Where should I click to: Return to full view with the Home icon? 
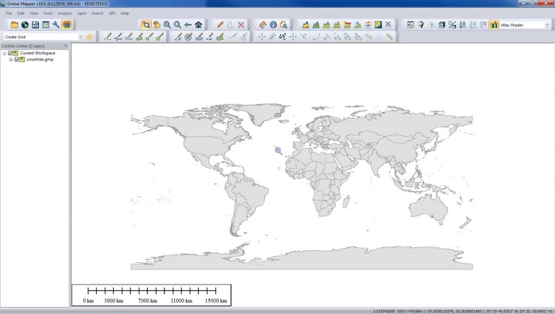(x=198, y=25)
